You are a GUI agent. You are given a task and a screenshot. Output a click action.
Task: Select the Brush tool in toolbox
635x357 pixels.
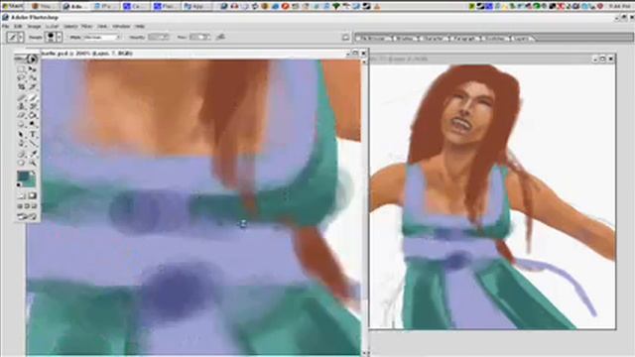pos(33,98)
